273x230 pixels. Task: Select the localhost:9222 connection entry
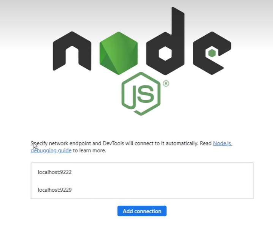pos(55,172)
